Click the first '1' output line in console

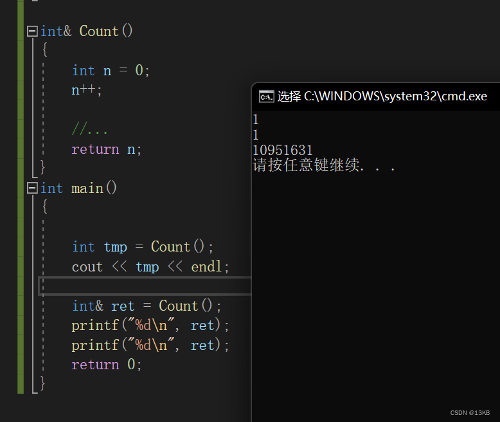tap(255, 120)
